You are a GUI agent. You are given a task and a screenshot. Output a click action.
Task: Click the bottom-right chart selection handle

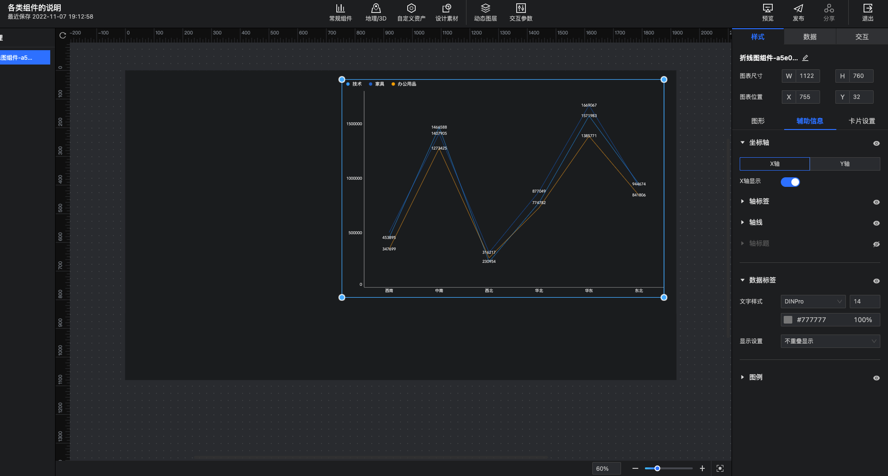pos(664,297)
